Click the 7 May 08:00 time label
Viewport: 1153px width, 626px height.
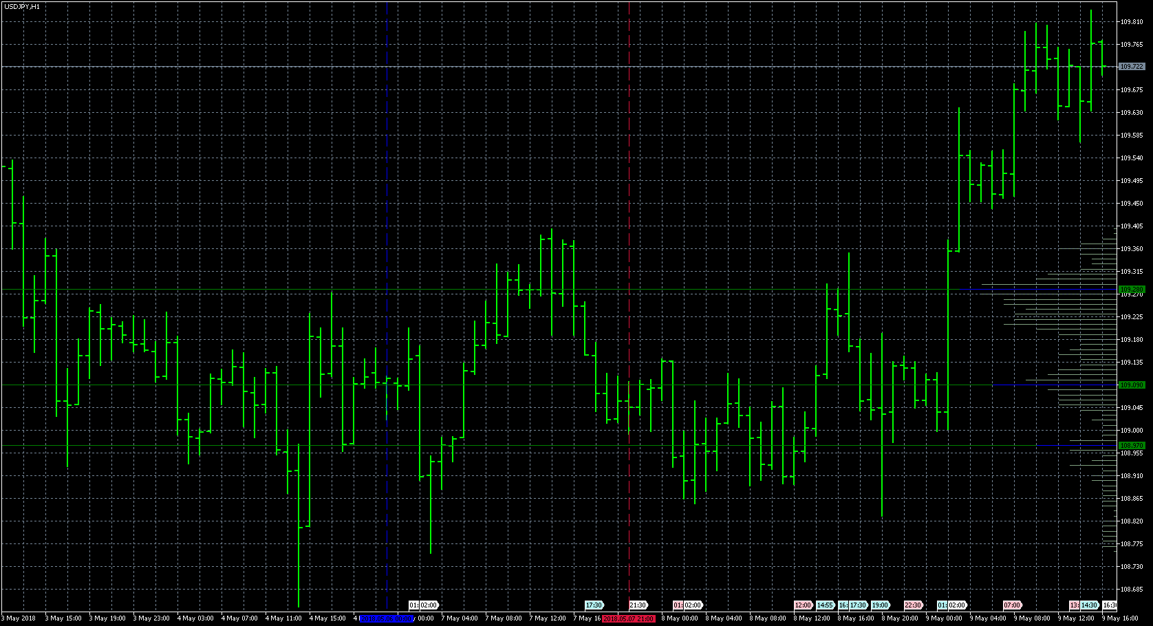coord(504,618)
